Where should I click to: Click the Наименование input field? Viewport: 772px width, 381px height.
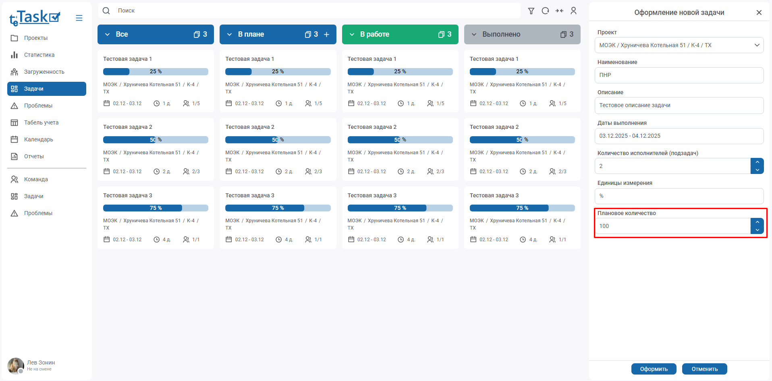coord(679,75)
